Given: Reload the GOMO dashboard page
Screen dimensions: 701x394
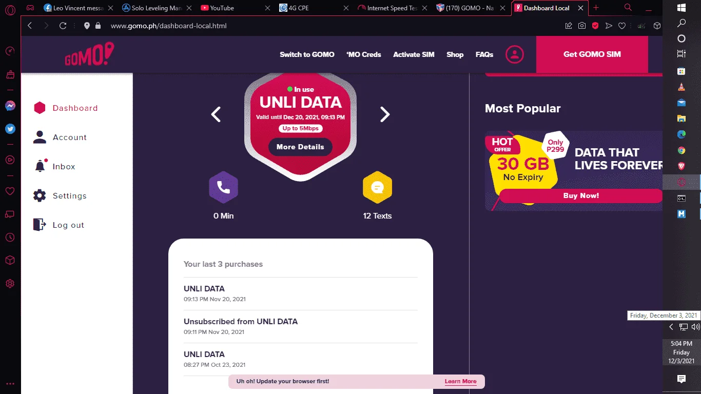Looking at the screenshot, I should [63, 26].
